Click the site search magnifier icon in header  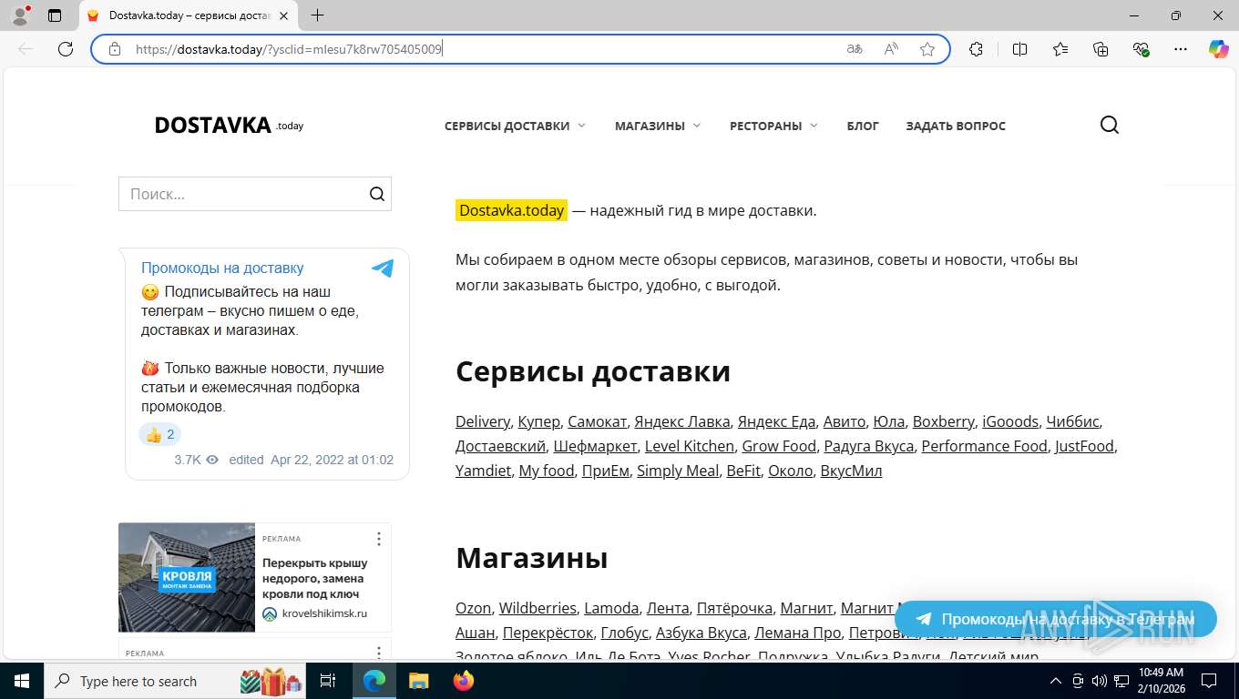1109,126
